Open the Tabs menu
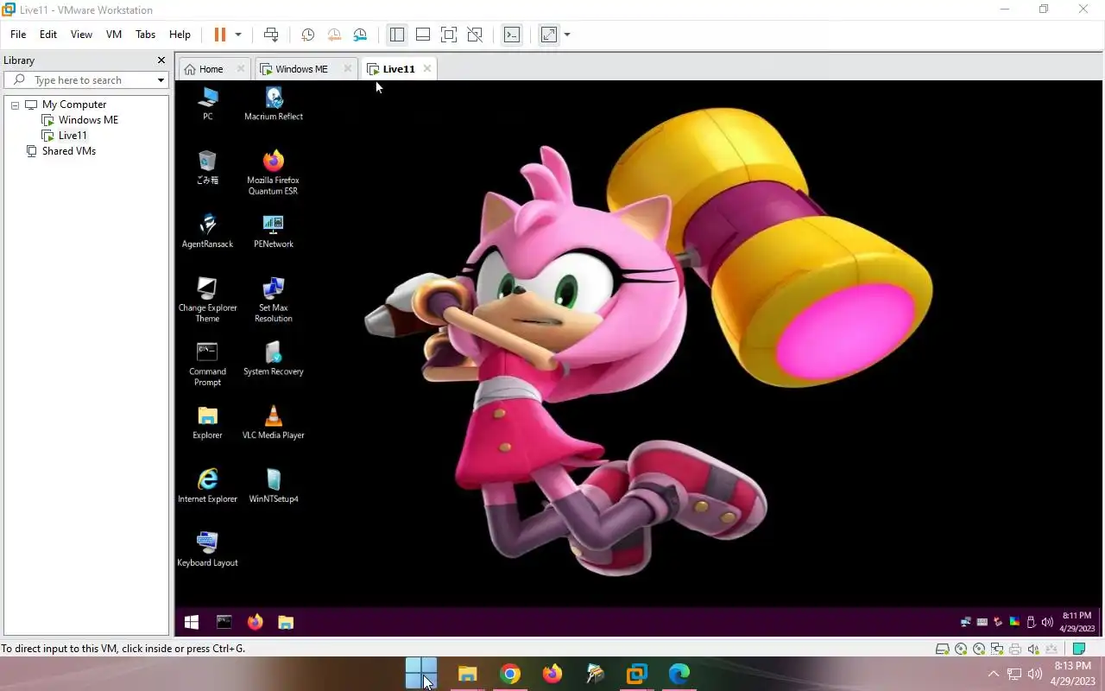This screenshot has height=691, width=1105. tap(145, 35)
